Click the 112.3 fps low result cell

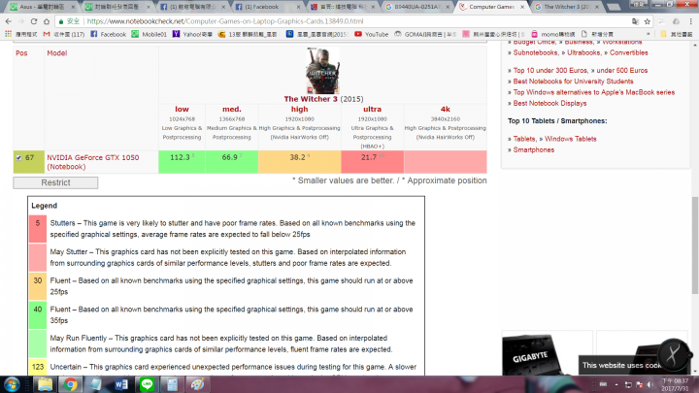coord(182,162)
